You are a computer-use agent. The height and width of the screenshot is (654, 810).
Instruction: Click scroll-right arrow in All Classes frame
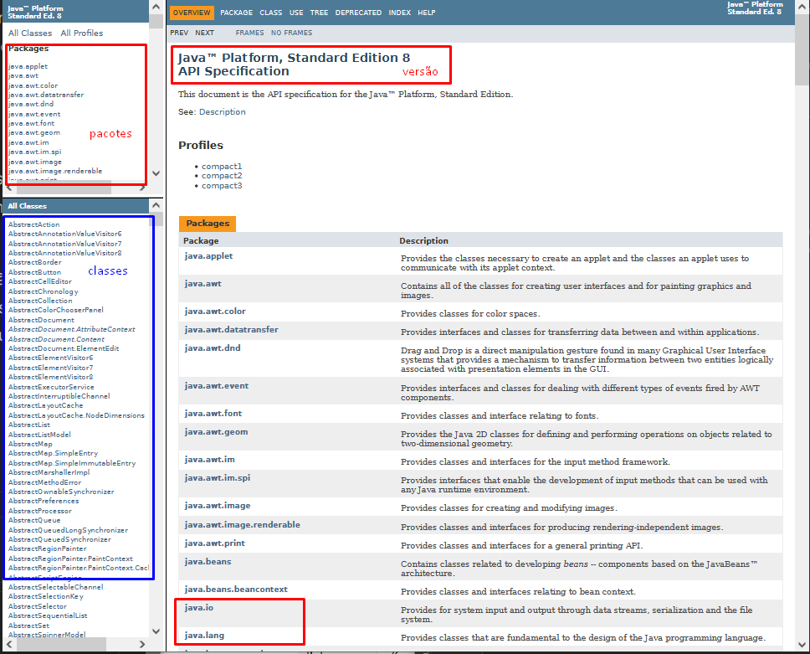point(142,644)
